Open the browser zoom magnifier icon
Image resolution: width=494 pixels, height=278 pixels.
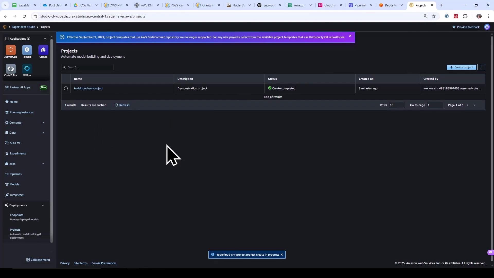[425, 16]
